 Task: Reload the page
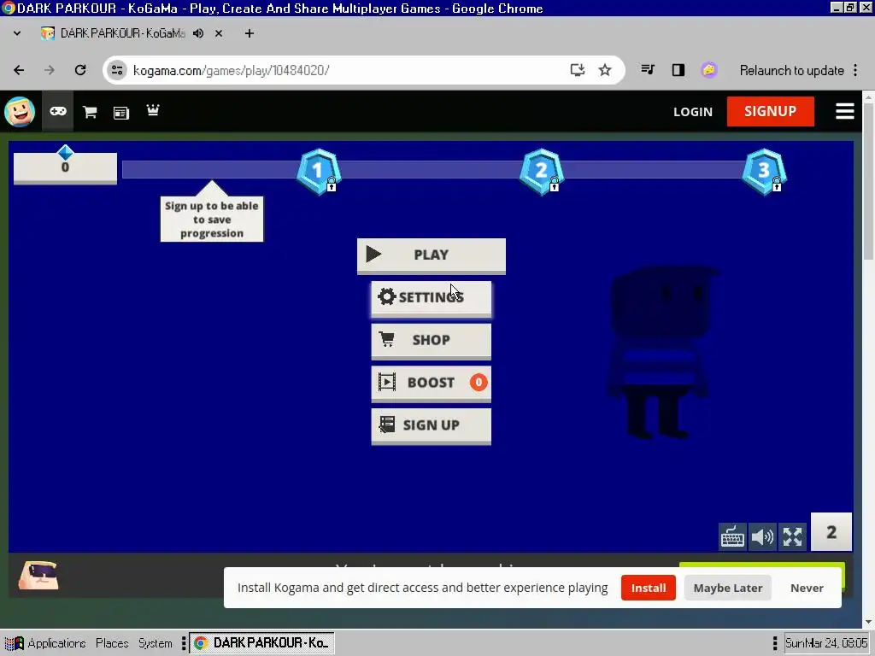point(80,70)
